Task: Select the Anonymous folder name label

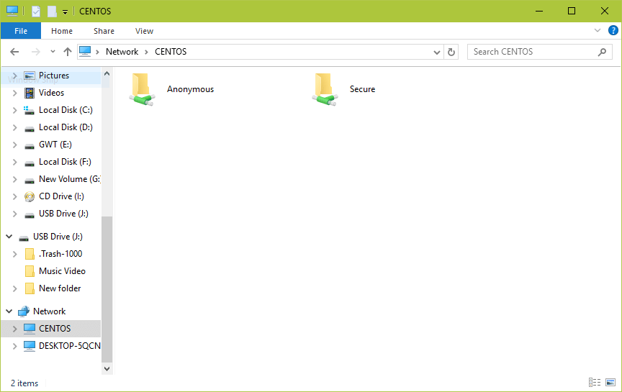Action: pyautogui.click(x=190, y=90)
